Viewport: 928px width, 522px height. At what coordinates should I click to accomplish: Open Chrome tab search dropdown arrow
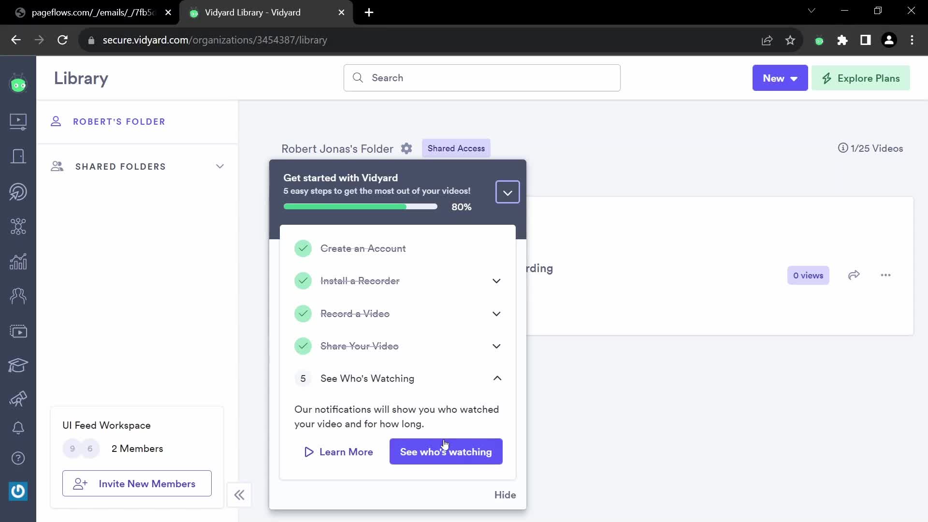pos(812,11)
